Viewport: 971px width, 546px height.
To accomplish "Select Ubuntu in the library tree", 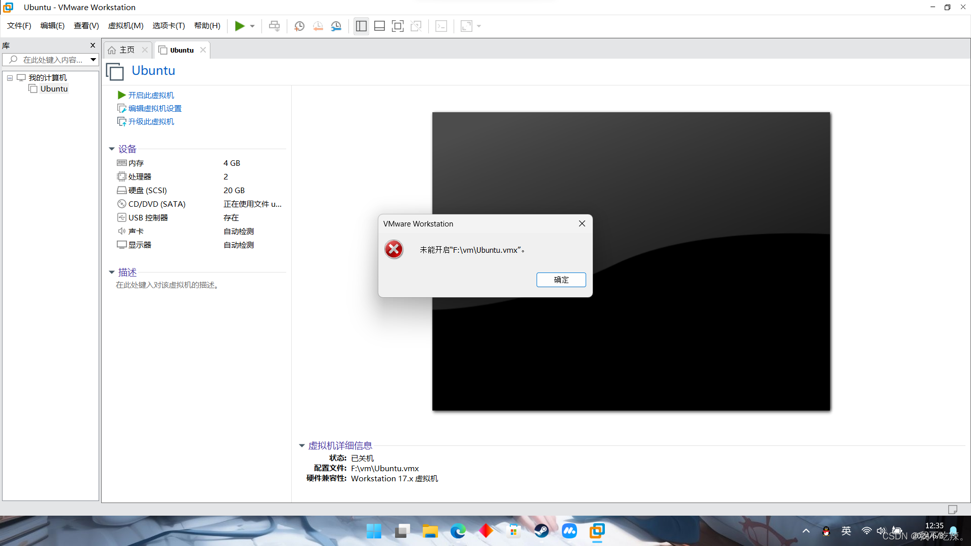I will coord(54,88).
